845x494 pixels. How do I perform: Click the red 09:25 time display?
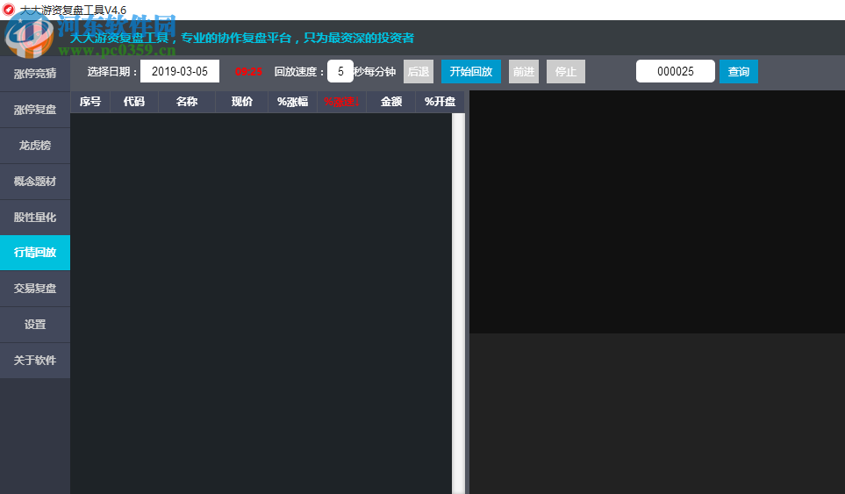pyautogui.click(x=248, y=72)
